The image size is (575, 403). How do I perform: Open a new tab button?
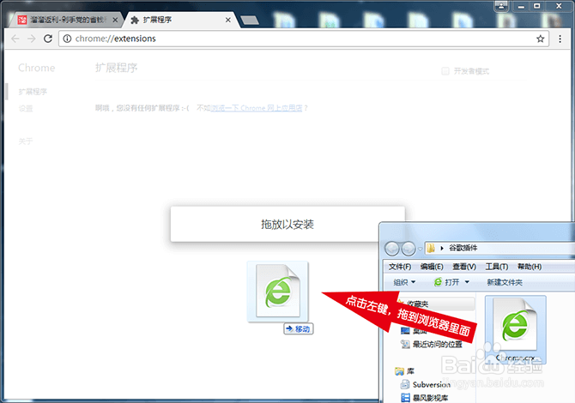click(250, 21)
